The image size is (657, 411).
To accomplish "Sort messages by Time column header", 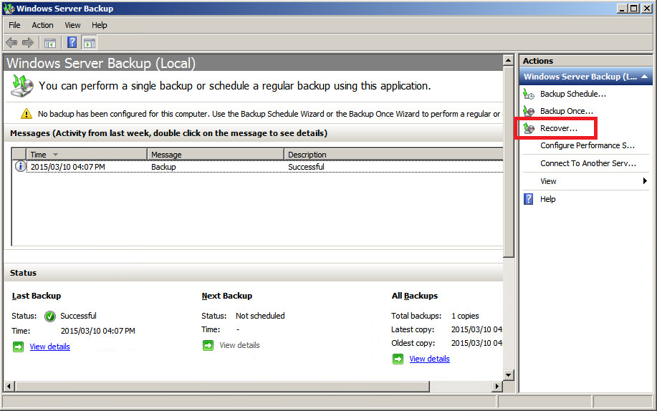I will click(x=87, y=155).
